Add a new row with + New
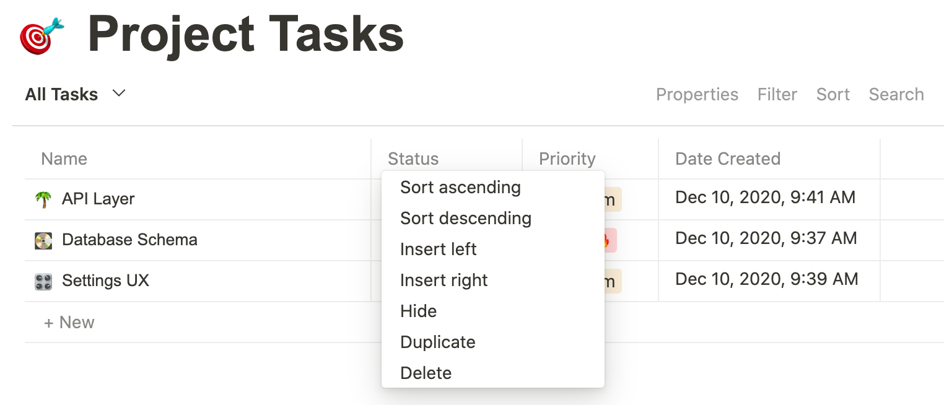944x405 pixels. (x=69, y=322)
